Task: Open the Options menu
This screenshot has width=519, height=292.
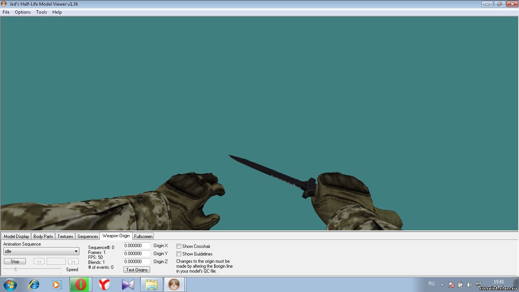Action: coord(23,12)
